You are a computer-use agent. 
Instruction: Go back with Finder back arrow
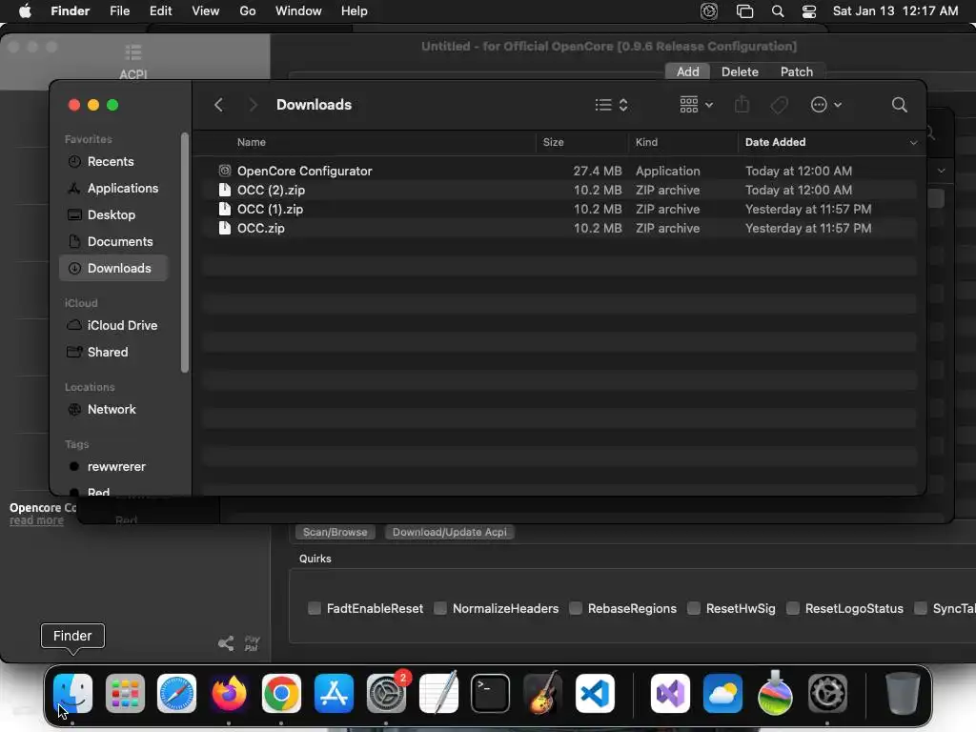[x=218, y=105]
